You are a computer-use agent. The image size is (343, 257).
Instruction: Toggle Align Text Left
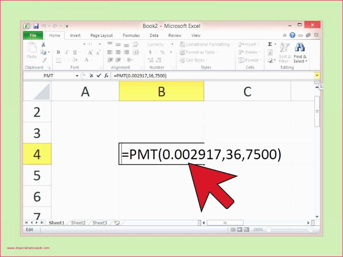click(110, 52)
